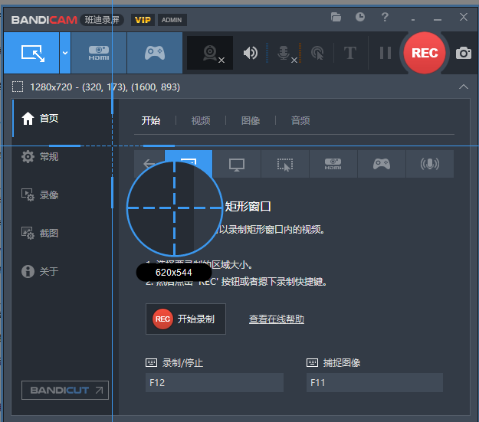Switch to HDMI device recording mode
Viewport: 479px width, 422px height.
point(98,53)
